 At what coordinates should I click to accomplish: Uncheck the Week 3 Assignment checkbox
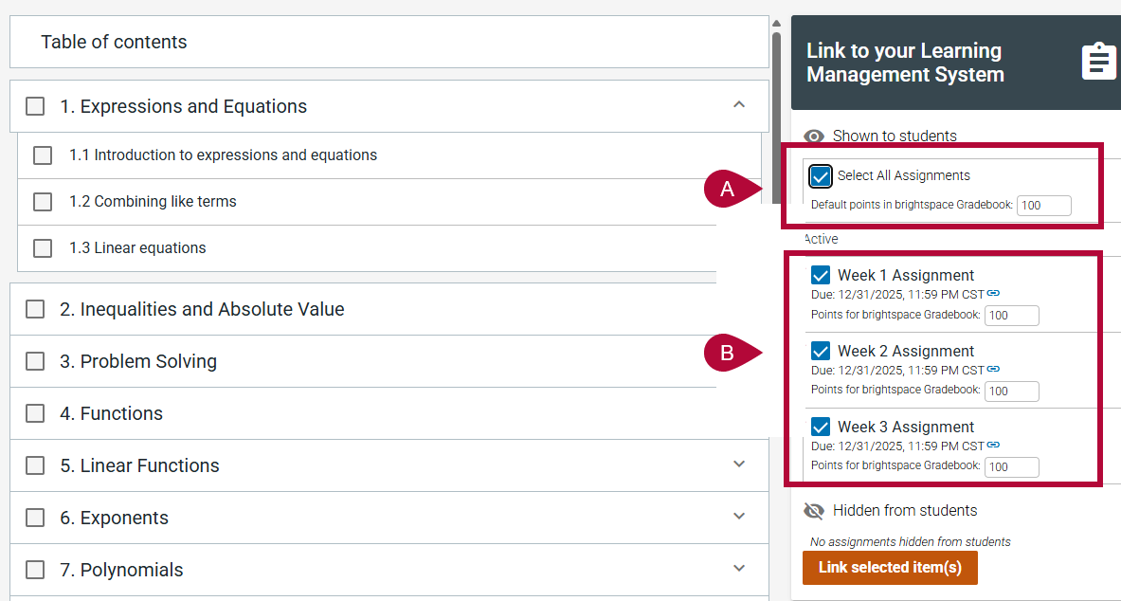pyautogui.click(x=821, y=428)
